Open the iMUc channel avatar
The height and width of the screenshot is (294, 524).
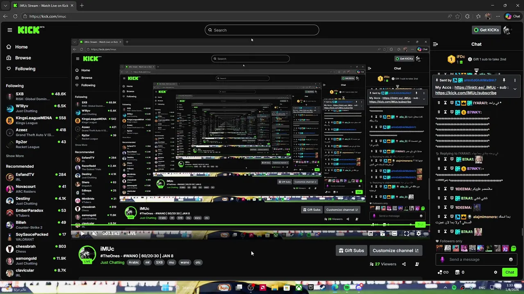pos(87,255)
